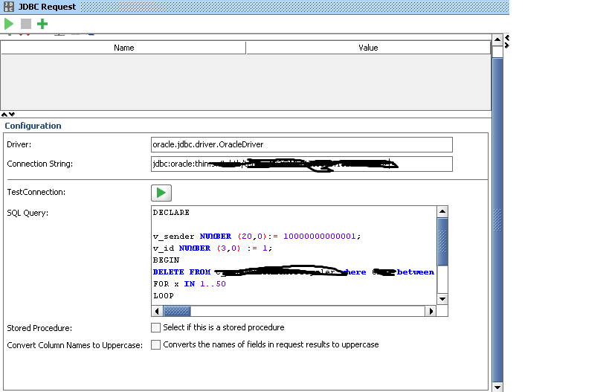
Task: Click the green plus add icon
Action: point(42,24)
